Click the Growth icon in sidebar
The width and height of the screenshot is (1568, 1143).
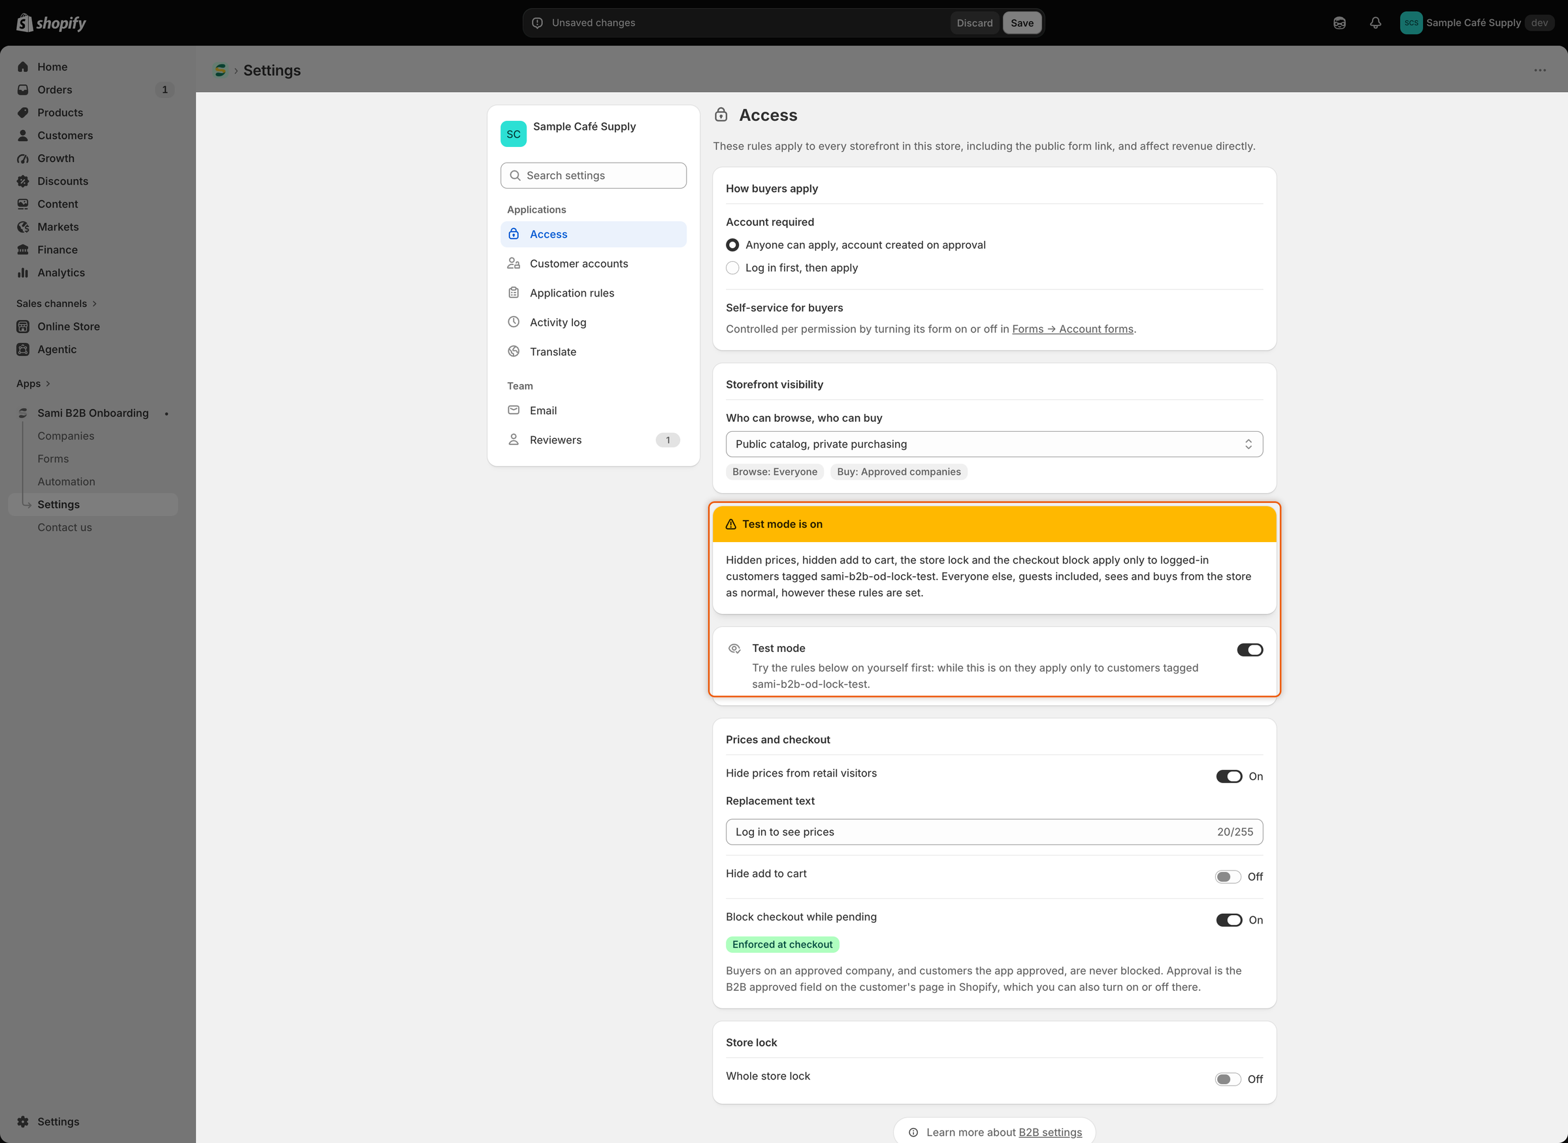pos(23,159)
